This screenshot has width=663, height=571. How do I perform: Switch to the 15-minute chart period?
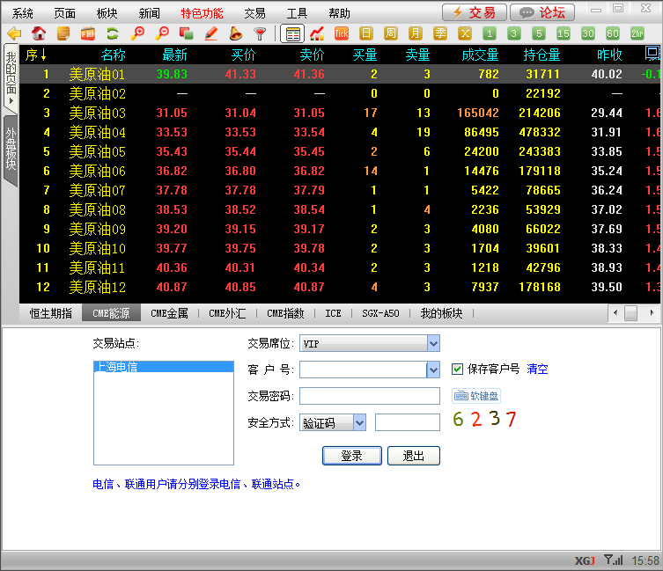(x=564, y=34)
